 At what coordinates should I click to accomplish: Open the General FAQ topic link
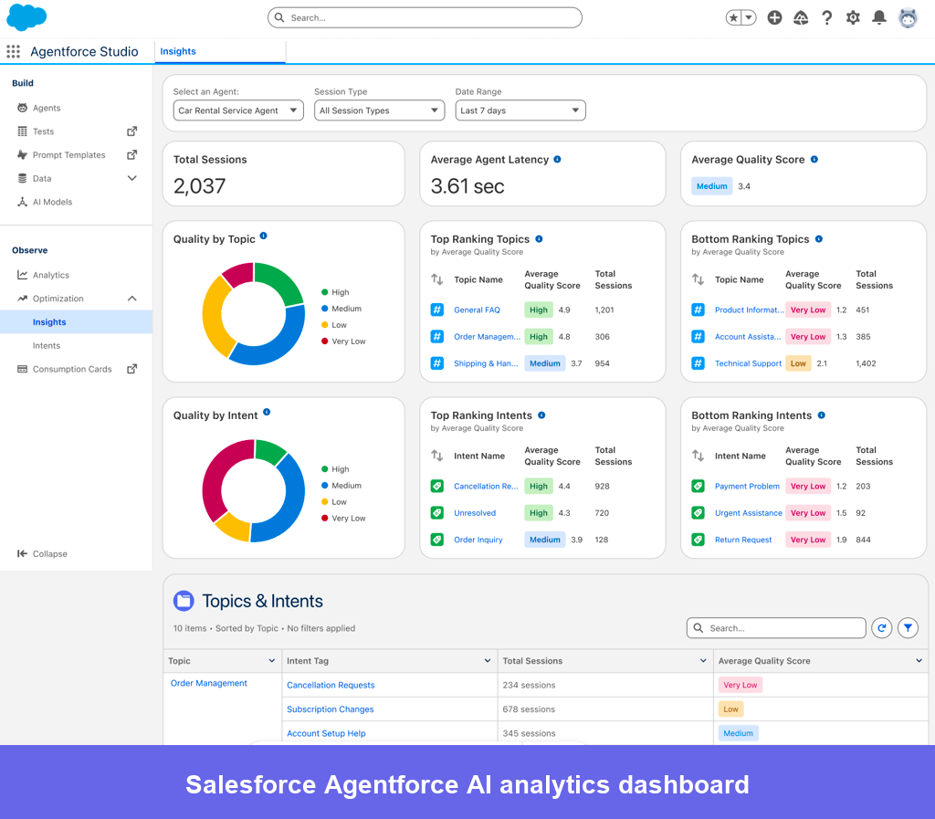(479, 310)
